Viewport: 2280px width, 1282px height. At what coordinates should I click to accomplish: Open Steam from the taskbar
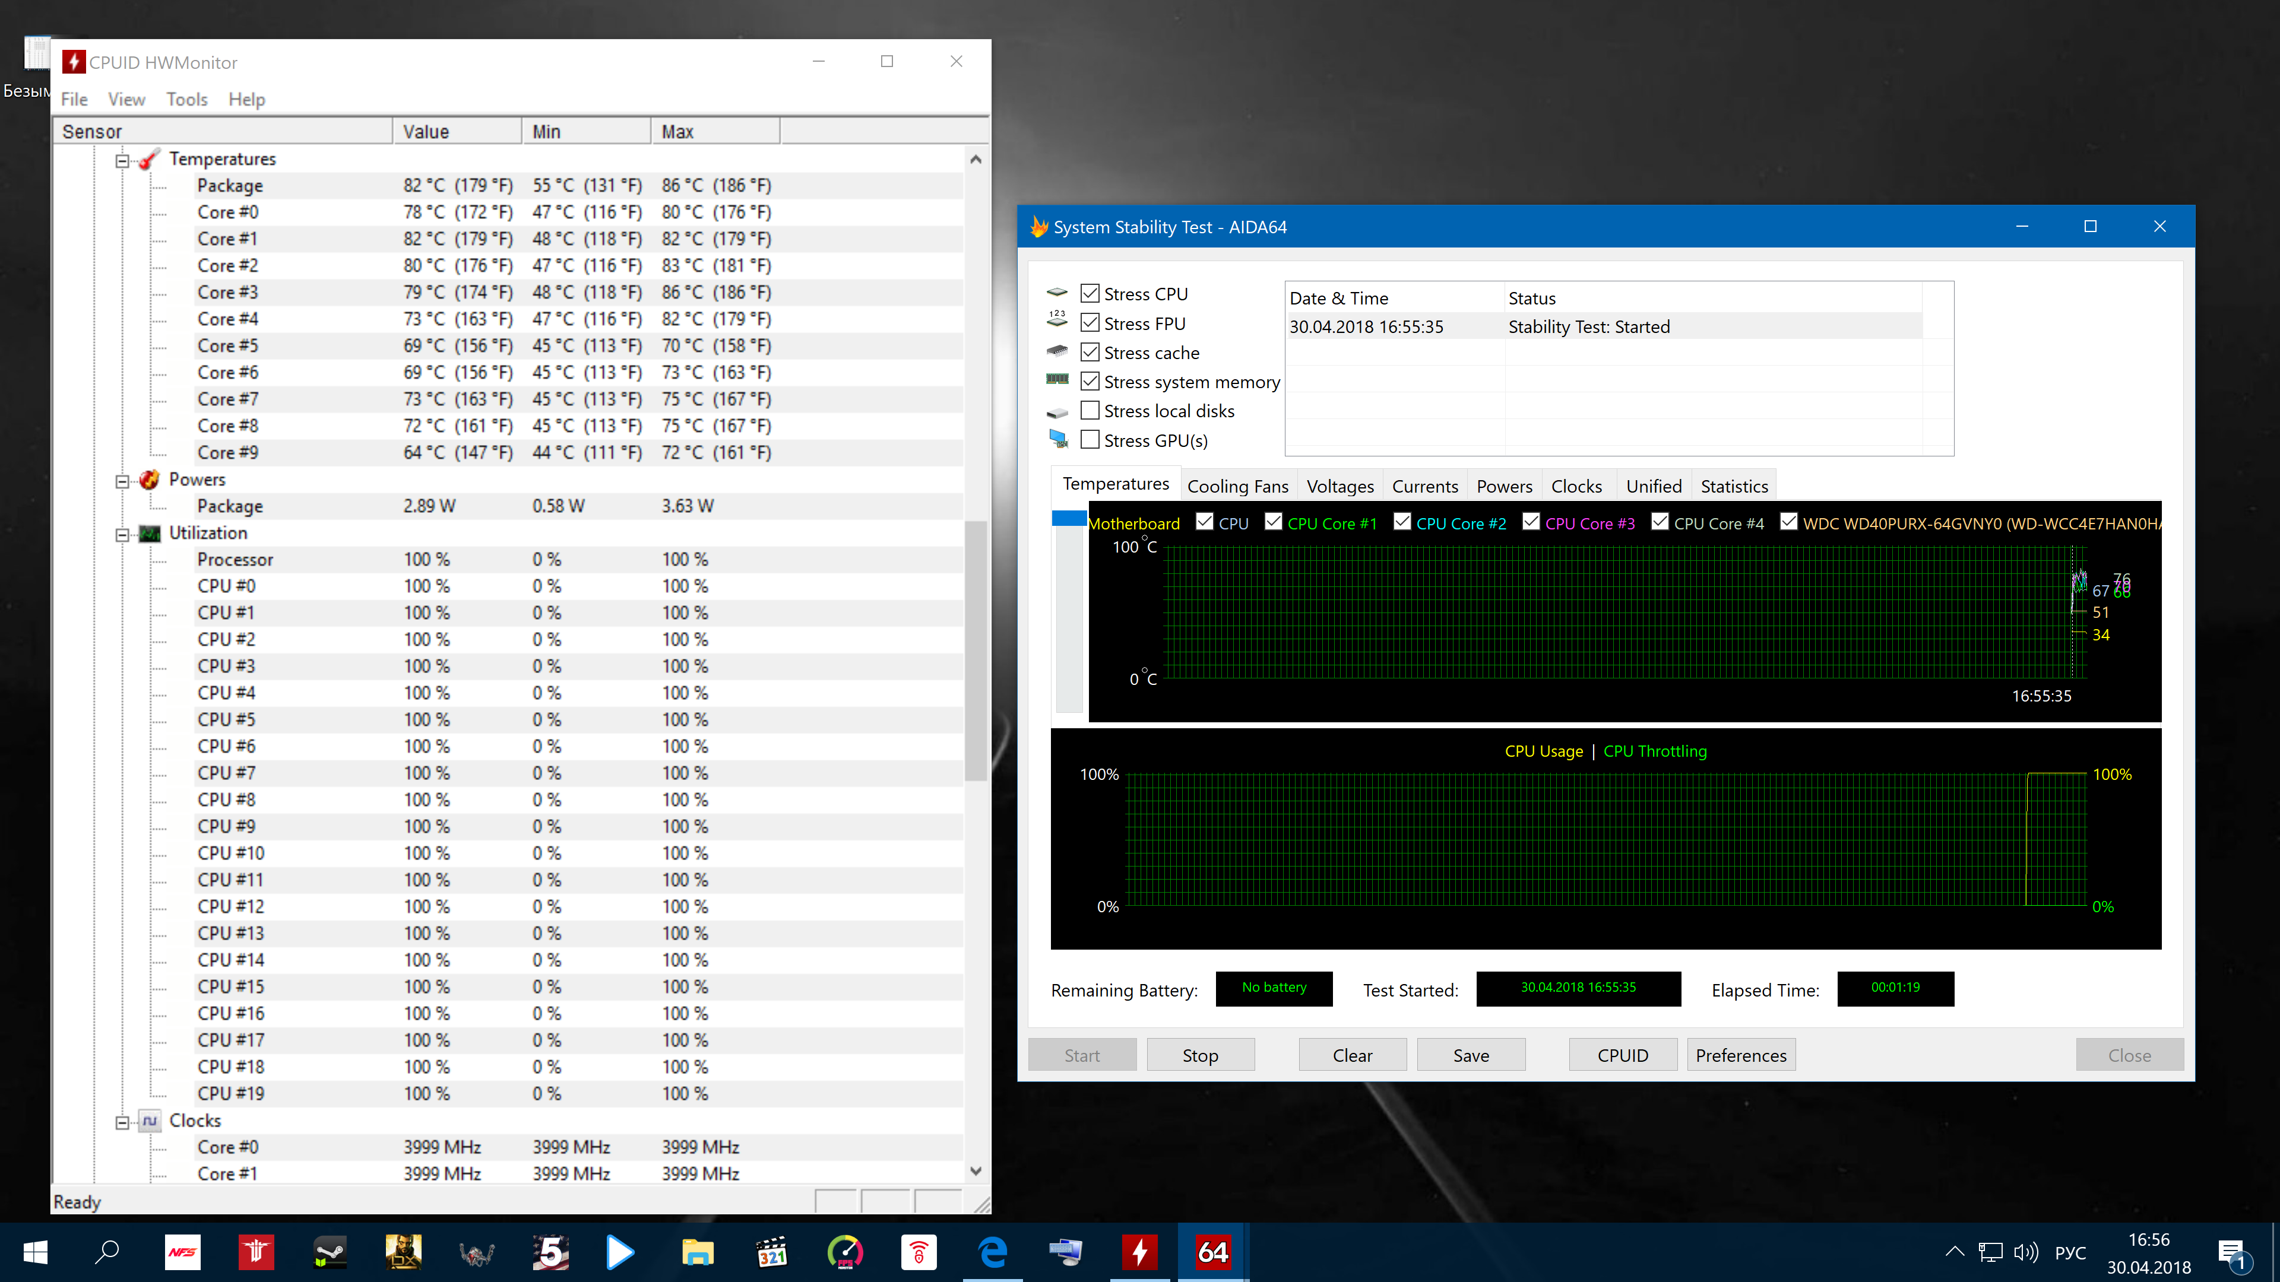tap(330, 1252)
